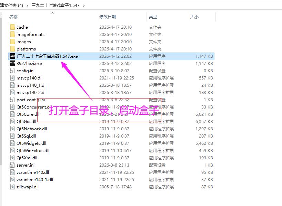Select the Qt5WinExtras.dll file name
The height and width of the screenshot is (206, 282).
(33, 150)
